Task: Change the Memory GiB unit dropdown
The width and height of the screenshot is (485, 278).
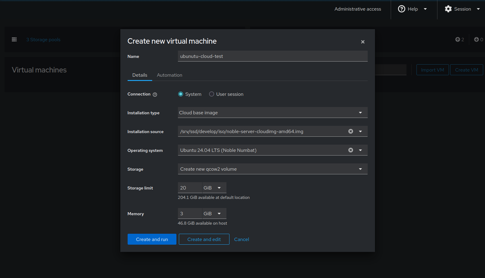Action: (214, 214)
